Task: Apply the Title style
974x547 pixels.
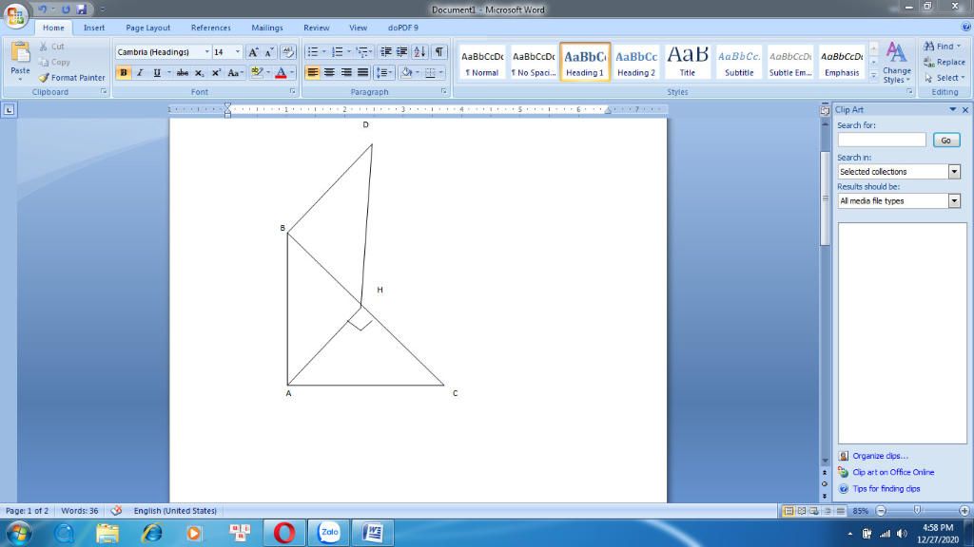Action: click(687, 62)
